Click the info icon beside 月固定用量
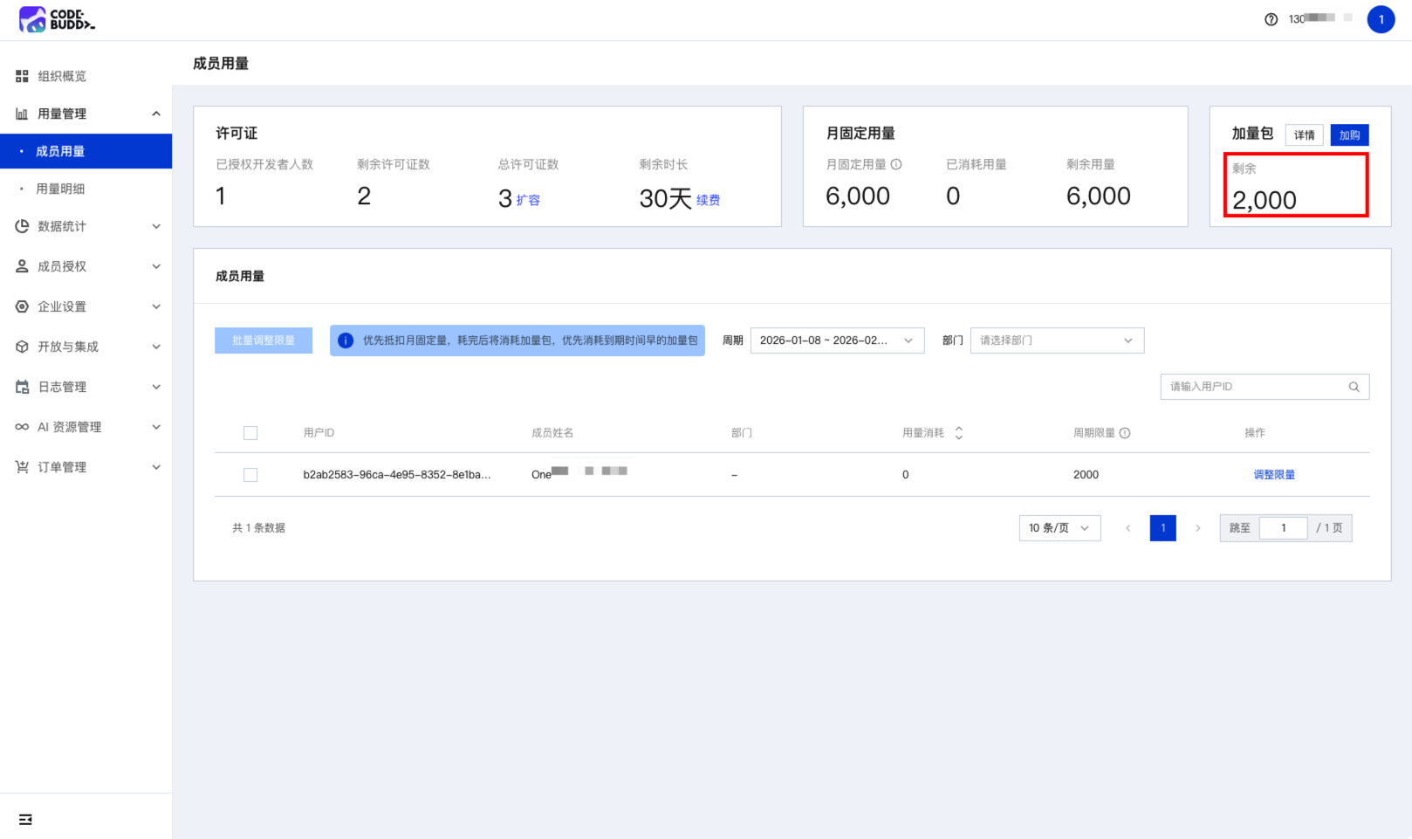Image resolution: width=1412 pixels, height=839 pixels. 896,164
